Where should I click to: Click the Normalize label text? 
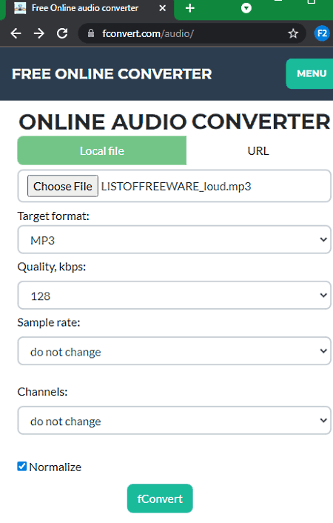(x=55, y=467)
